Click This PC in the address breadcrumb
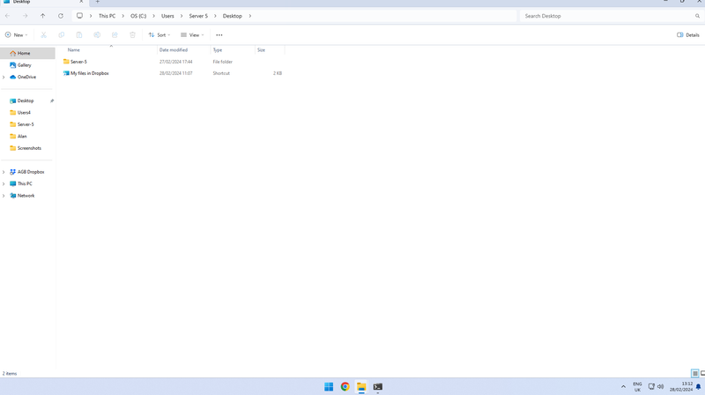The height and width of the screenshot is (395, 705). pos(107,16)
